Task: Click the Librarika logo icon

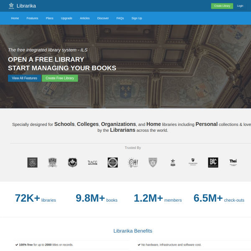Action: (11, 6)
